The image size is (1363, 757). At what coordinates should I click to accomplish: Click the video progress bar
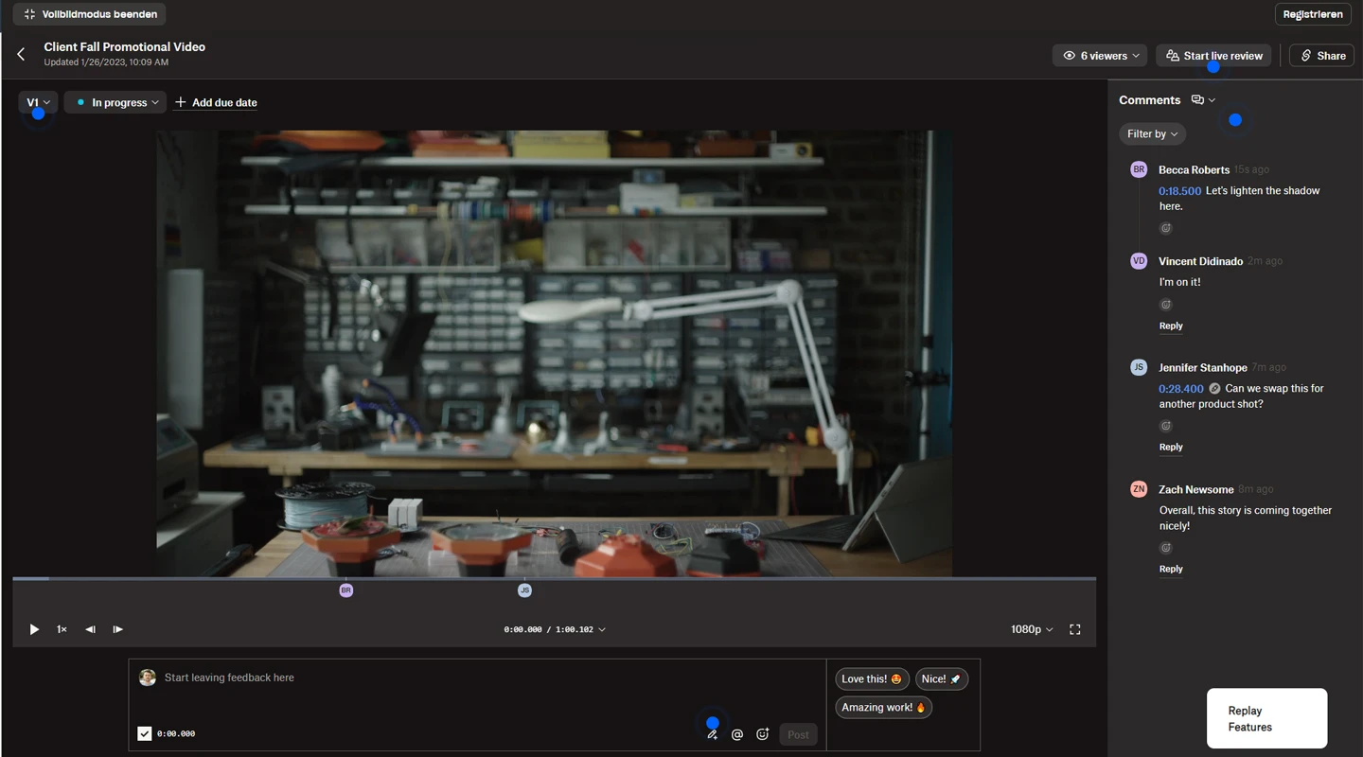tap(555, 578)
